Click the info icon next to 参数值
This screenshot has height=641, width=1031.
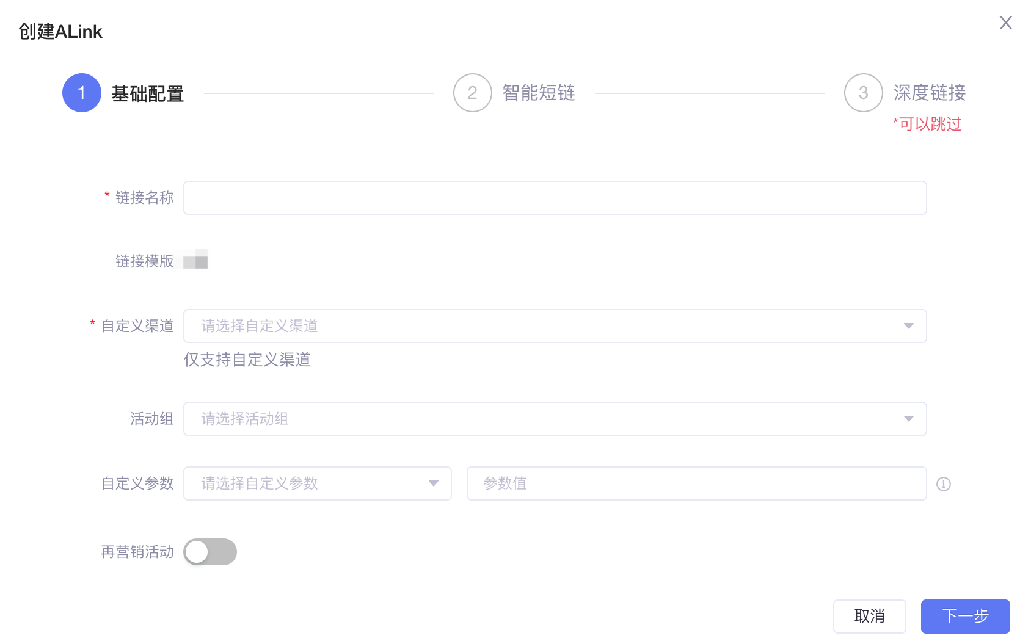(x=944, y=484)
